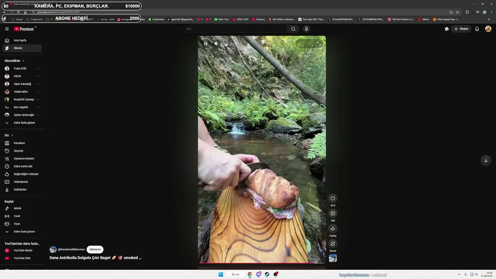This screenshot has width=496, height=279.
Task: Like the Short with the heart icon
Action: click(332, 198)
